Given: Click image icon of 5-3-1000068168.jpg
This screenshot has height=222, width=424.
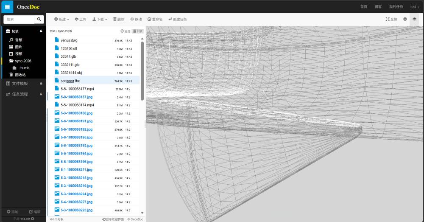Looking at the screenshot, I should click(57, 112).
